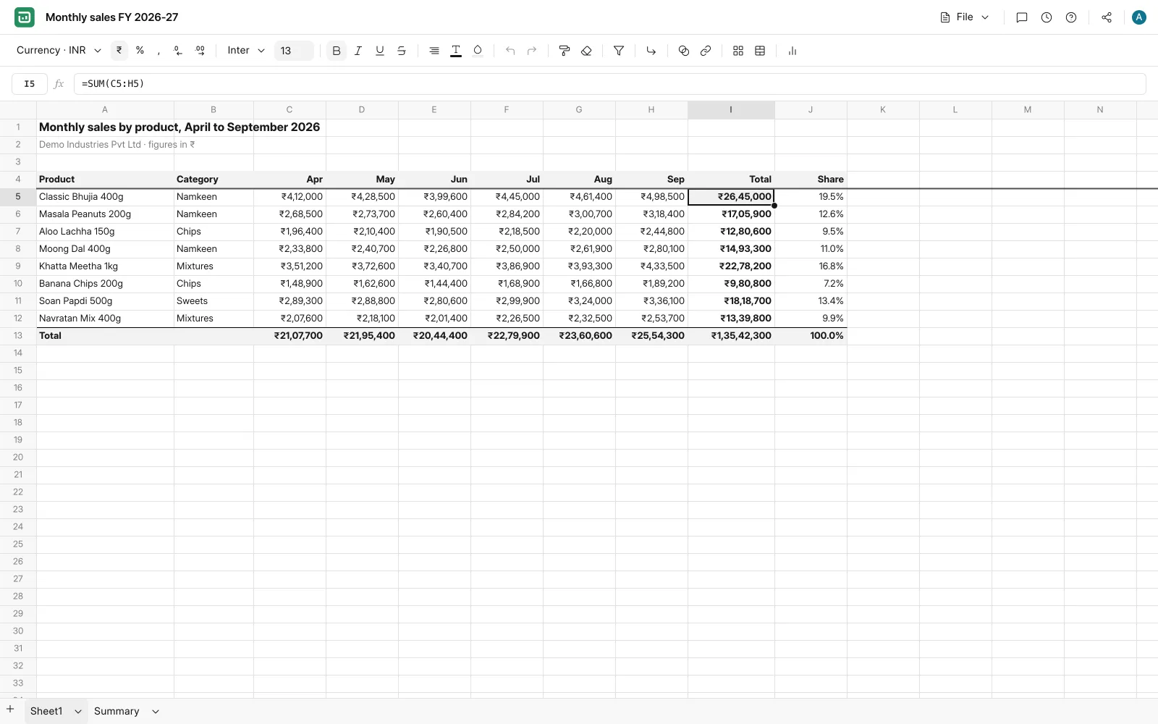
Task: Toggle rupee currency format button
Action: pos(119,51)
